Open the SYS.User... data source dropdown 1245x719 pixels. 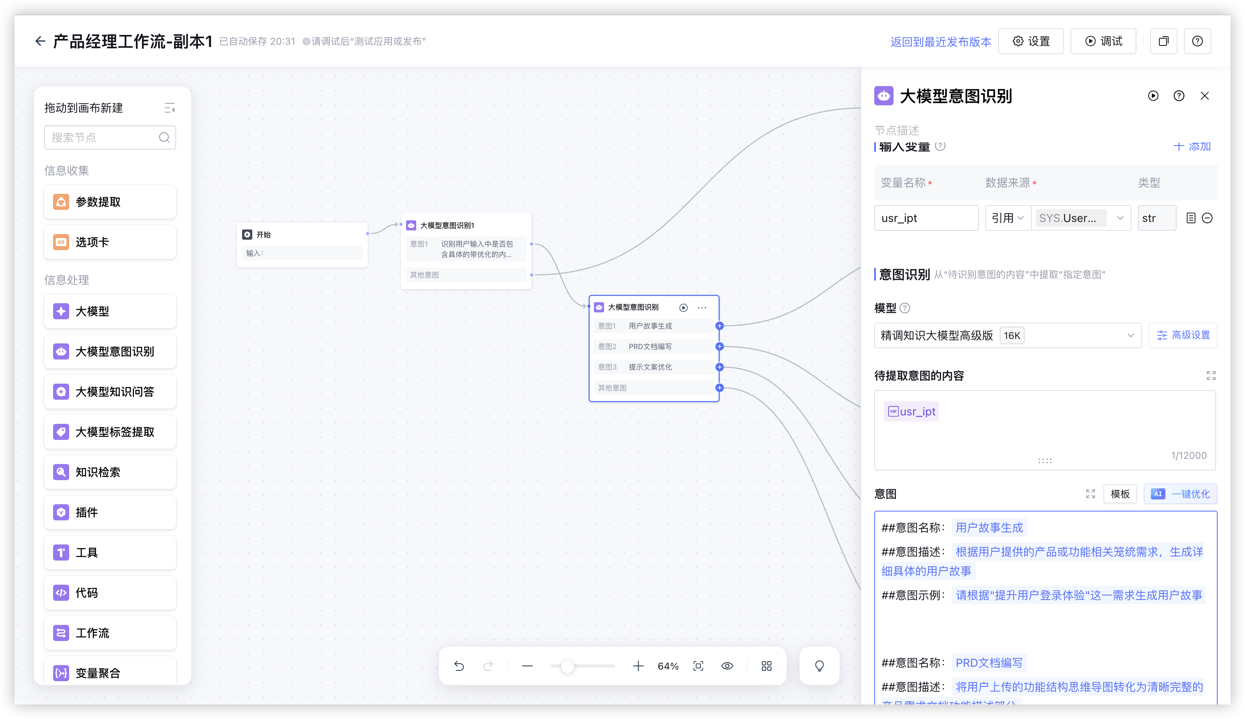[1081, 218]
